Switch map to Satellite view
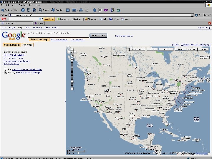Screen dimensions: 212x159 pyautogui.click(x=192, y=49)
